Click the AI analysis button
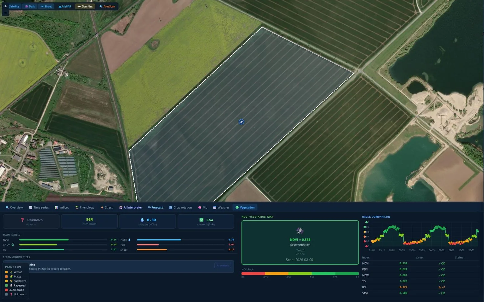Viewport: 484px width, 302px height. click(223, 265)
